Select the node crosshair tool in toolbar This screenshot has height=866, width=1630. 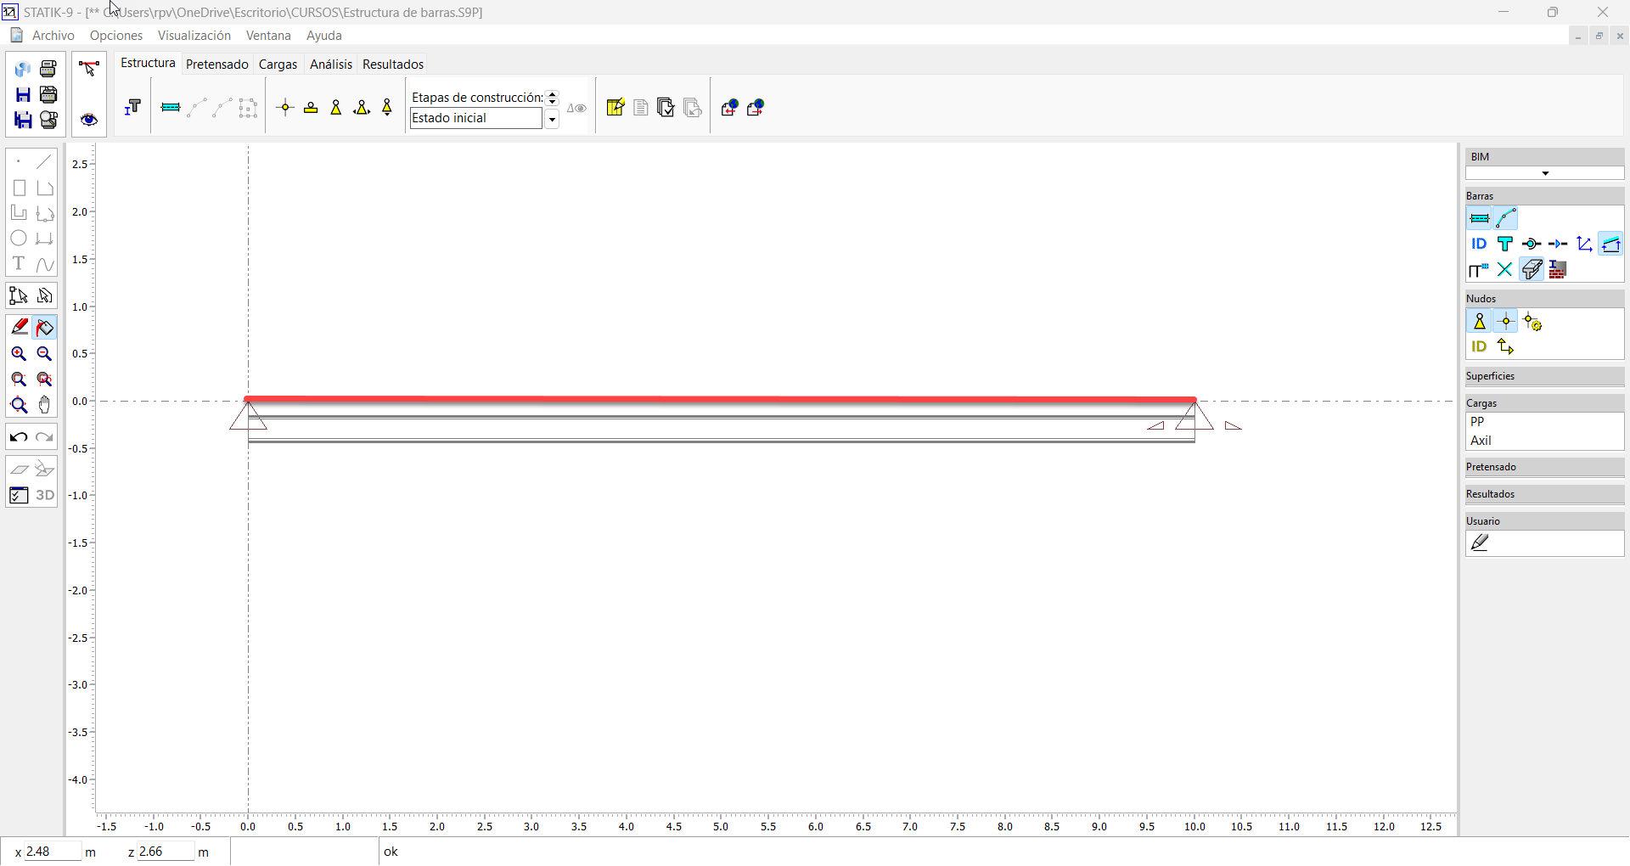click(285, 108)
